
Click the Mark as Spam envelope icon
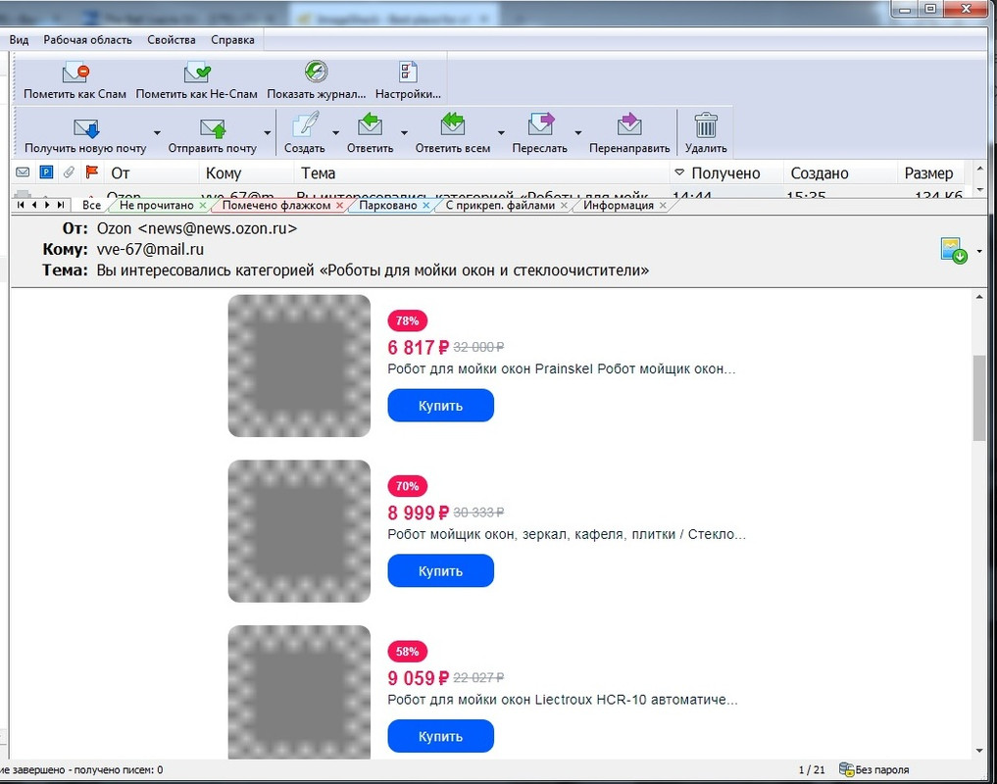click(75, 73)
